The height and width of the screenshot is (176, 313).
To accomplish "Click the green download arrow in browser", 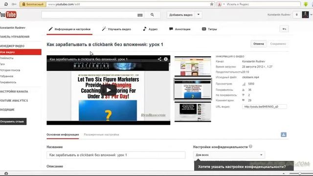I will (306, 4).
